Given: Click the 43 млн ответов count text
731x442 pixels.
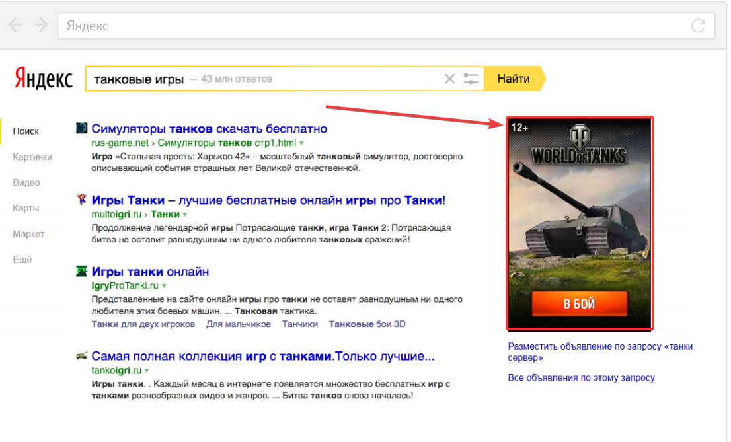Looking at the screenshot, I should (x=237, y=79).
